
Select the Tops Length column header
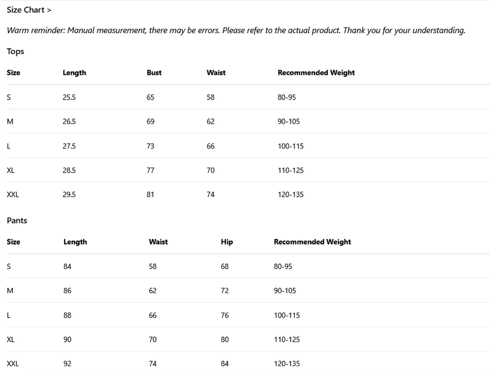coord(74,73)
